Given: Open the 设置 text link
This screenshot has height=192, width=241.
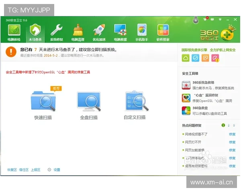Looking at the screenshot, I should point(57,170).
